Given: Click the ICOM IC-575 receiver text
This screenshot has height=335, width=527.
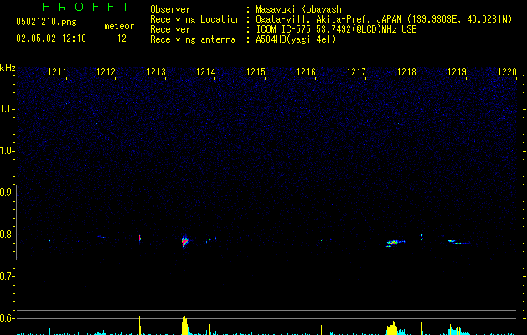Looking at the screenshot, I should [336, 29].
